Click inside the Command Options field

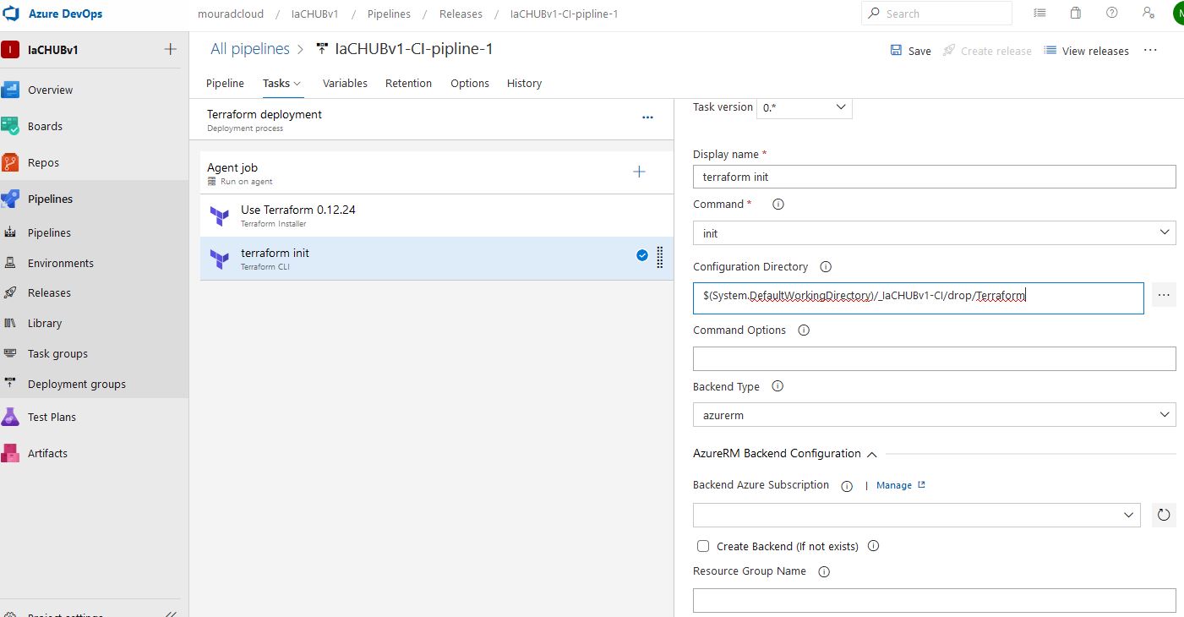[x=934, y=358]
